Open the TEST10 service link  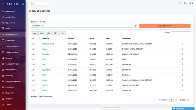(45, 85)
